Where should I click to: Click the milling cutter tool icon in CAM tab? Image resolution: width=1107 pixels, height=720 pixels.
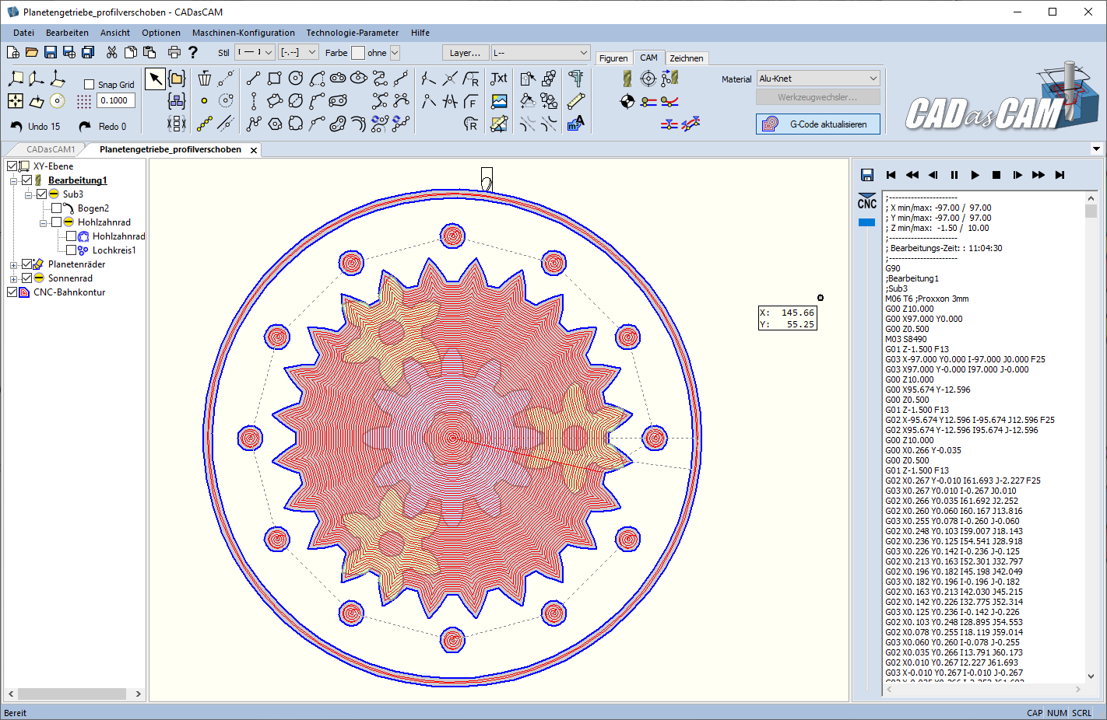[x=627, y=79]
